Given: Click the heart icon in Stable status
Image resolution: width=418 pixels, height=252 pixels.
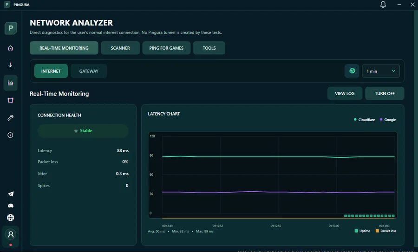Looking at the screenshot, I should [76, 131].
